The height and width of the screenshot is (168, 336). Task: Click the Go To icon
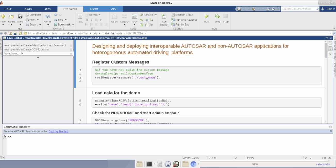coord(48,16)
